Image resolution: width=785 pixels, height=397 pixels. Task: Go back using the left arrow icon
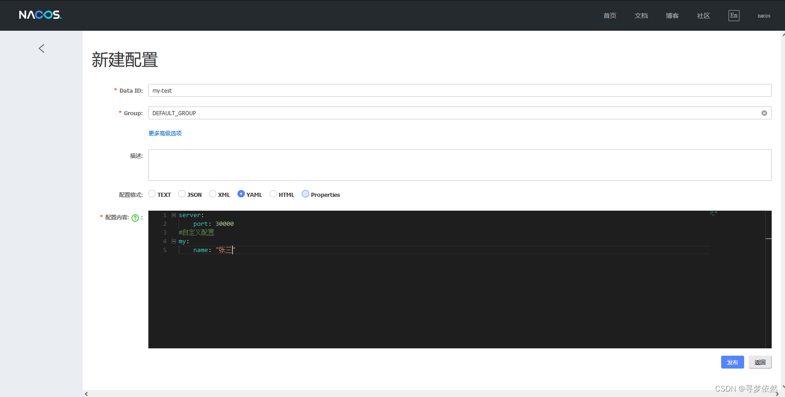pos(41,48)
